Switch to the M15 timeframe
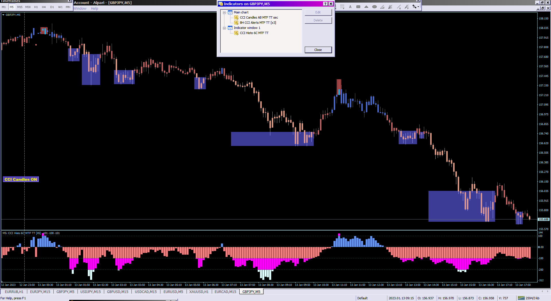The image size is (551, 301). coord(20,7)
